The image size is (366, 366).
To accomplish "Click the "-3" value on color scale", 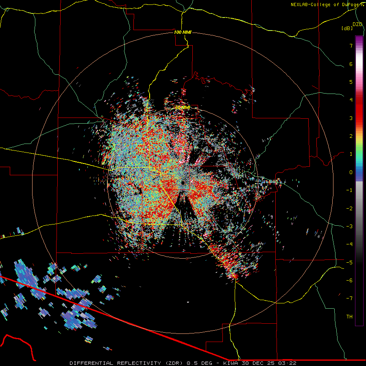I will pyautogui.click(x=349, y=227).
